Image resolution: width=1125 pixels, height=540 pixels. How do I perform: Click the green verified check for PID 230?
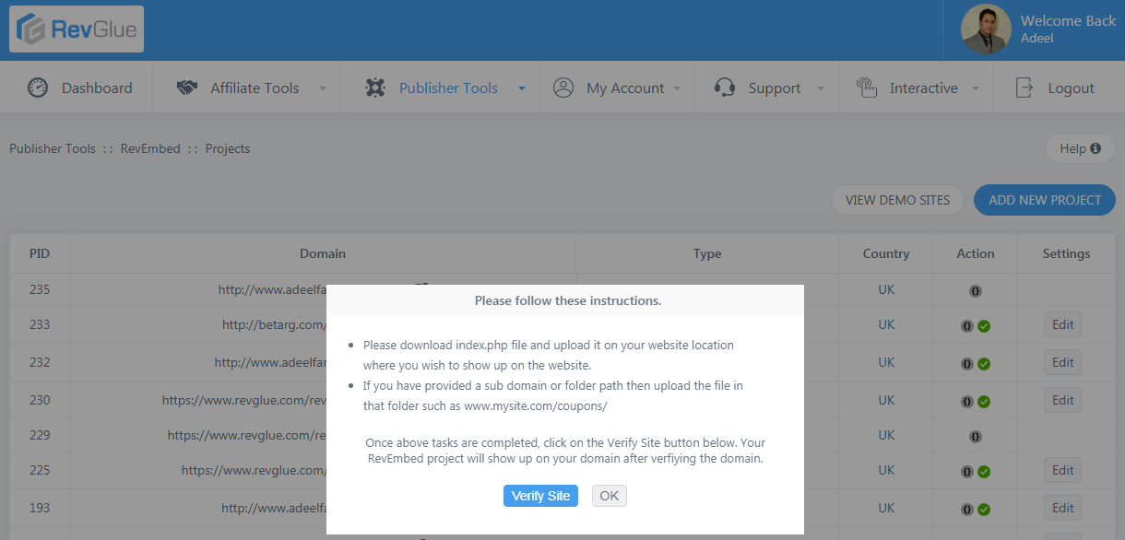[x=984, y=402]
